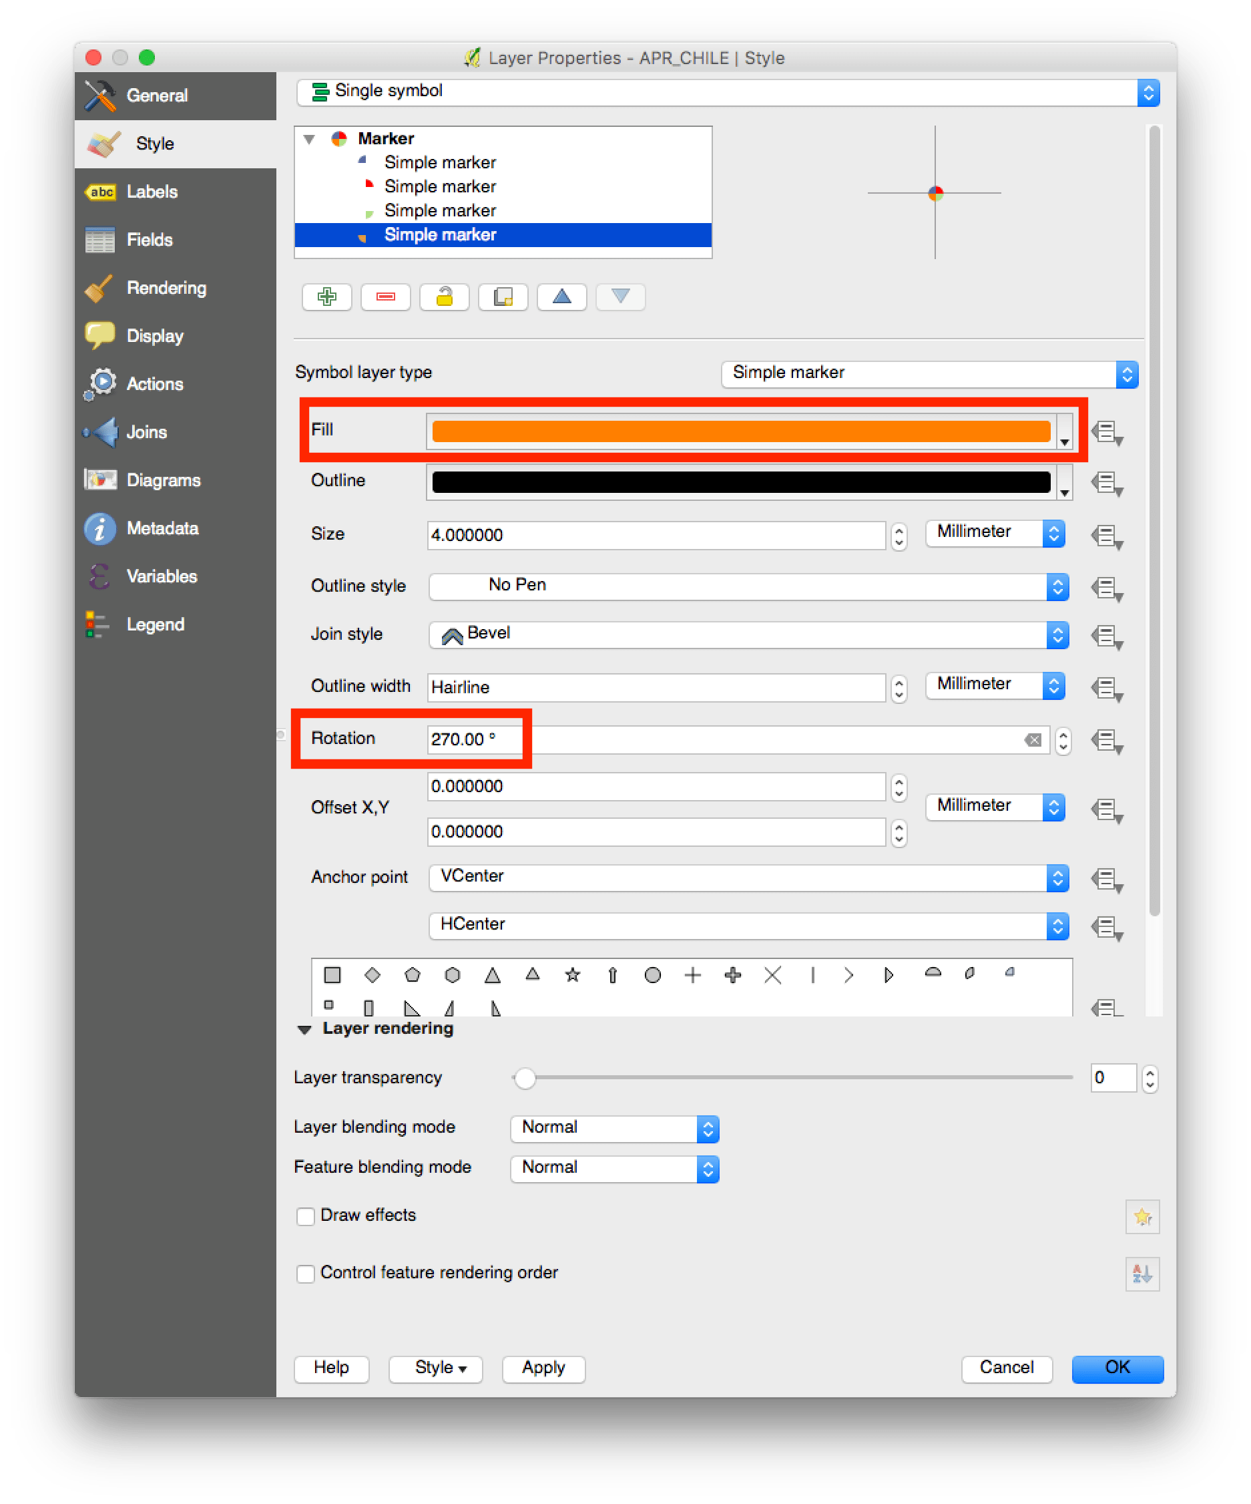Open data-defined override for Outline width

coord(1106,689)
